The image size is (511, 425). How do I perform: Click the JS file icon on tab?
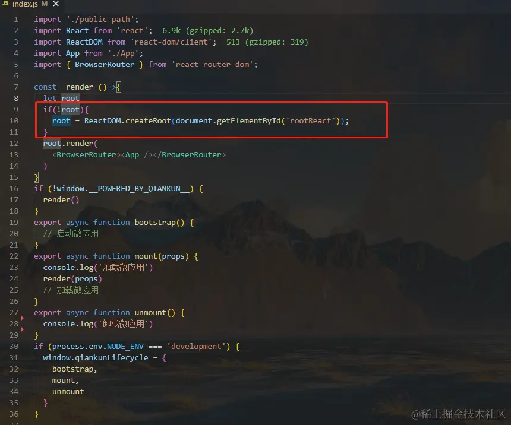click(x=5, y=3)
